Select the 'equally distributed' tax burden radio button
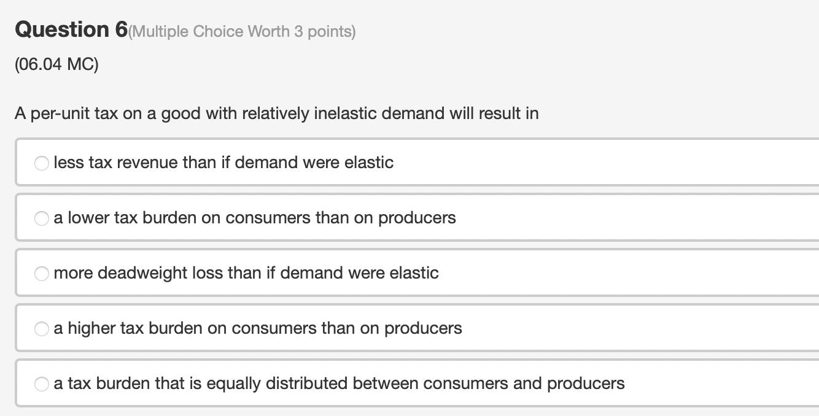The image size is (819, 416). 41,384
